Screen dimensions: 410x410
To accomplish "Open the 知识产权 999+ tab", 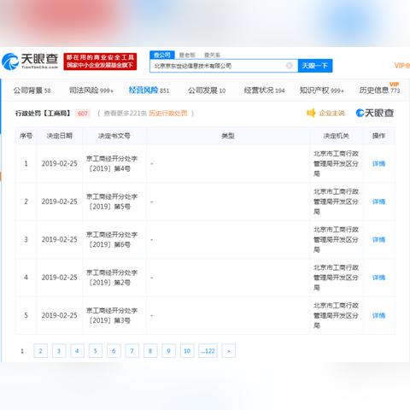I will (x=321, y=91).
